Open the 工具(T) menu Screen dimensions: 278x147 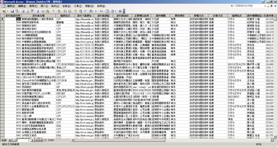click(78, 6)
